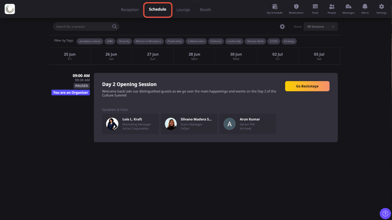Screen dimensions: 392x220
Task: Open Arun Kumar's avatar initial
Action: 229,124
